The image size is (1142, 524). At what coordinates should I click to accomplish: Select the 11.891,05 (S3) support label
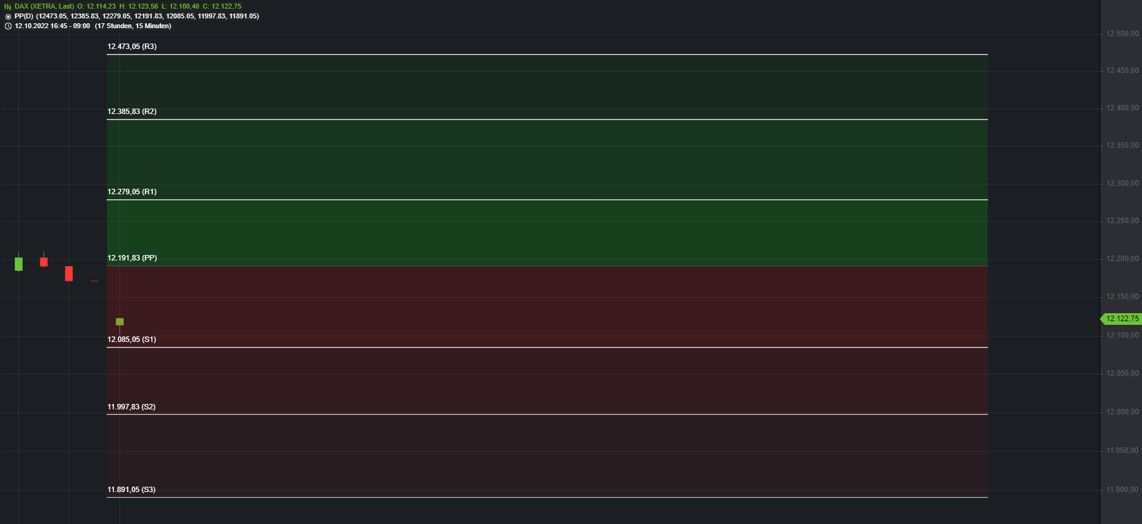tap(131, 490)
